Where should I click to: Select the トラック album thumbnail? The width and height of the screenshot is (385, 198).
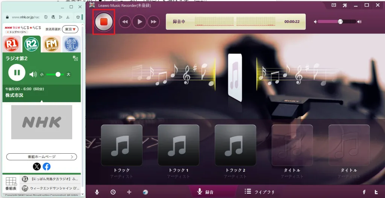coord(121,145)
